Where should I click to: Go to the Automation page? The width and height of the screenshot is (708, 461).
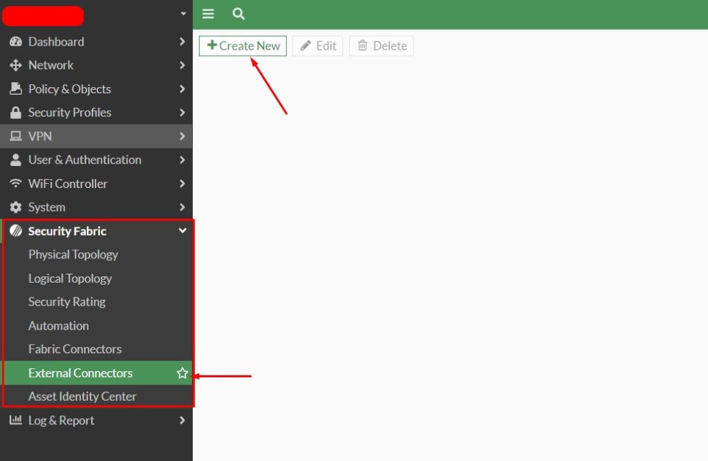(59, 326)
